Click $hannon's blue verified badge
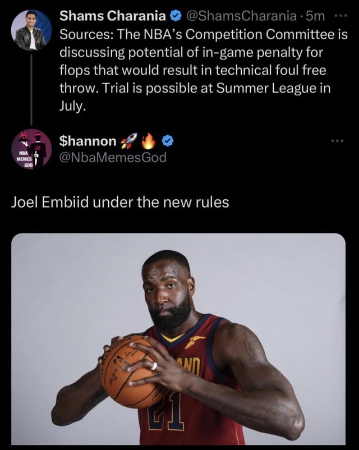The height and width of the screenshot is (450, 359). click(x=165, y=141)
